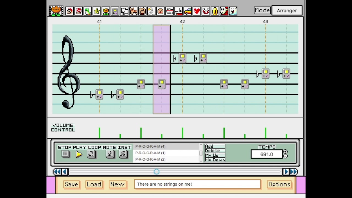This screenshot has width=352, height=198.
Task: Select the Game Boy instrument icon
Action: point(115,11)
